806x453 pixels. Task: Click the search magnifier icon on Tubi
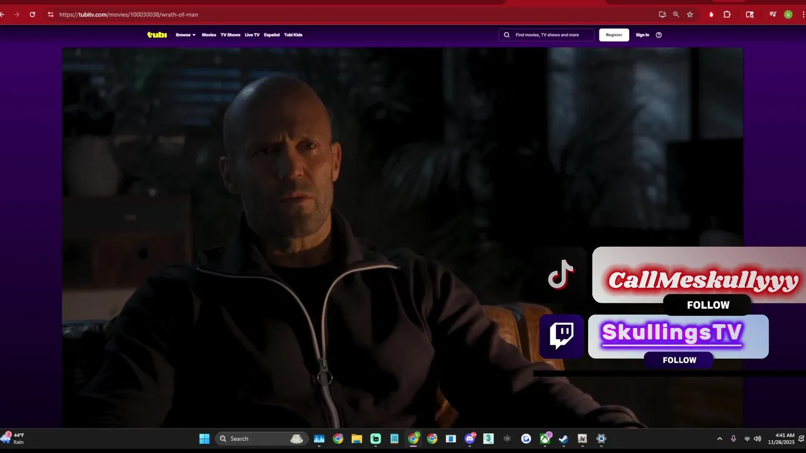pyautogui.click(x=506, y=35)
